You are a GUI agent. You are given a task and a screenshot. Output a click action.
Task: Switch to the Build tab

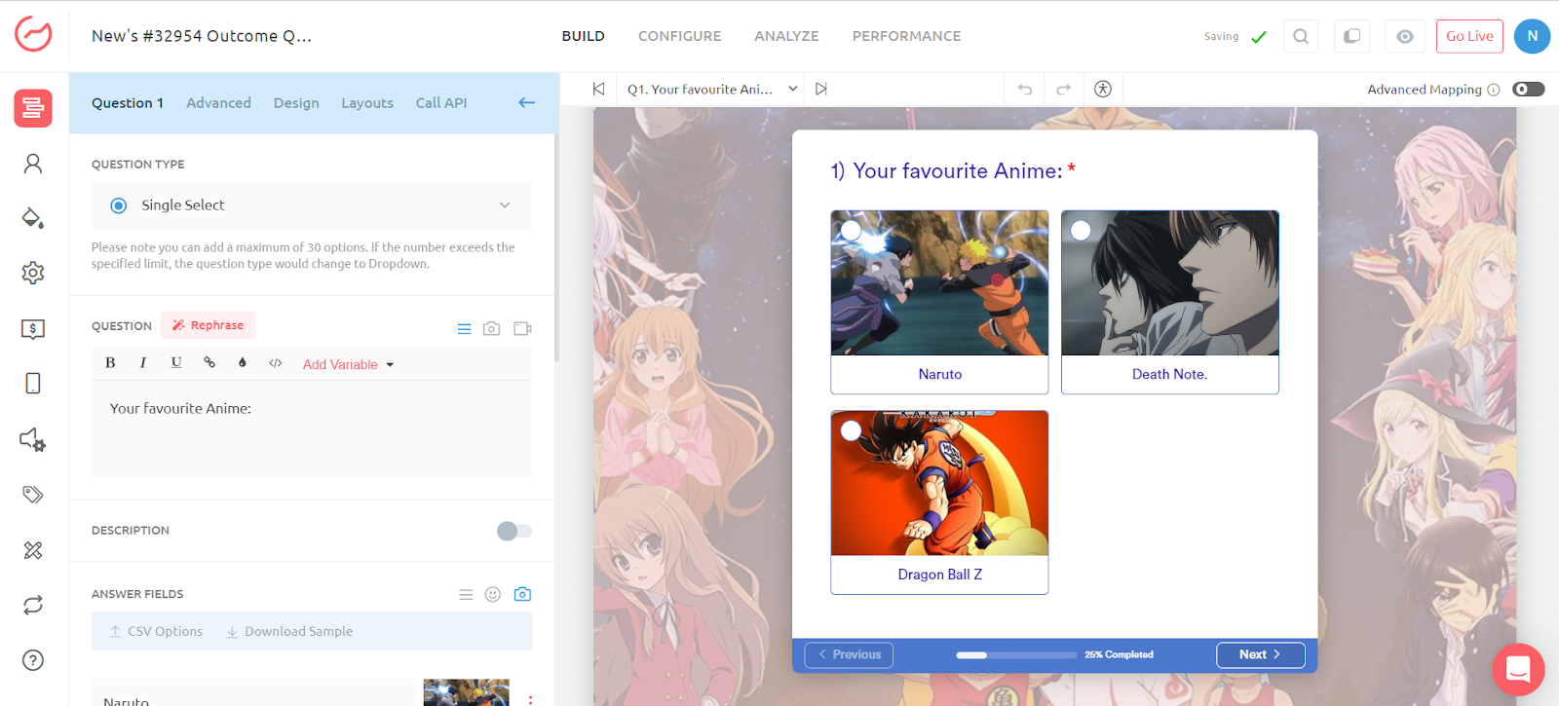tap(584, 36)
